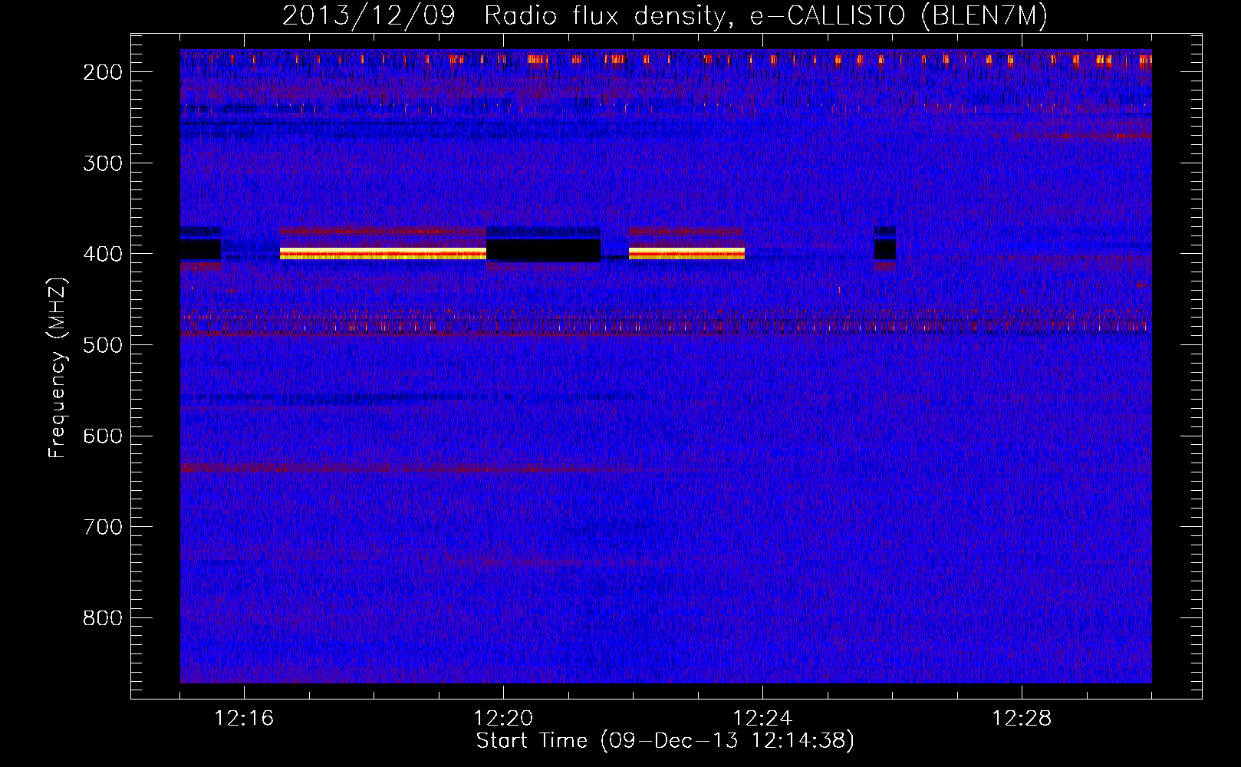Viewport: 1241px width, 767px height.
Task: Click the 400 frequency tick label
Action: (103, 255)
